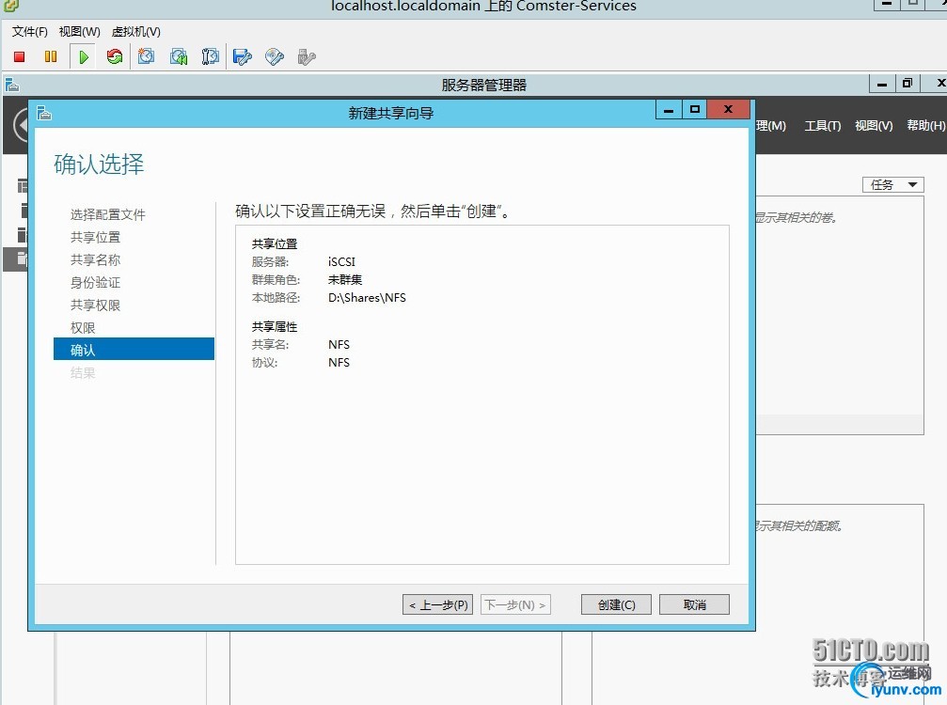Viewport: 947px width, 705px height.
Task: Select 共享权限 wizard step
Action: tap(95, 305)
